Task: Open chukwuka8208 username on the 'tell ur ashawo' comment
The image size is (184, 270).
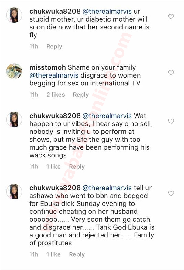Action: pos(55,188)
